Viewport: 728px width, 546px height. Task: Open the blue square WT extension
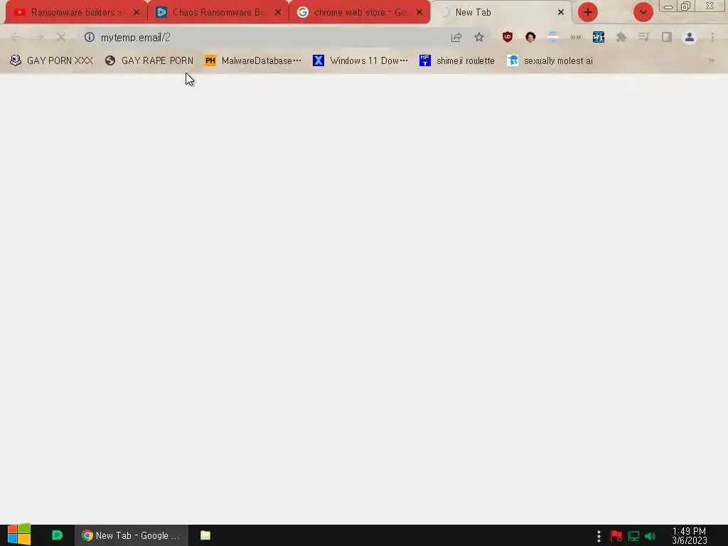[599, 37]
